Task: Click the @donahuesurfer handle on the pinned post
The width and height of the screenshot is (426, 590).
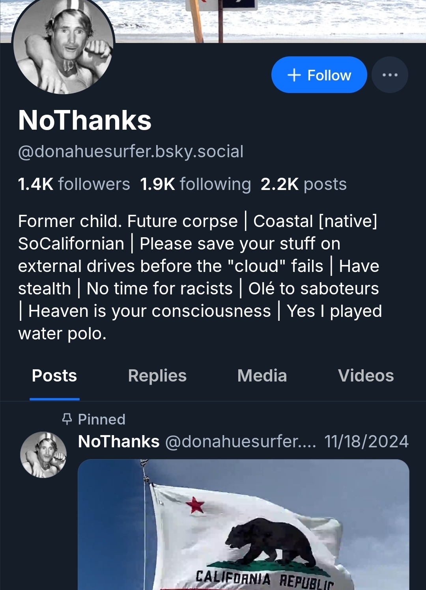Action: (x=240, y=441)
